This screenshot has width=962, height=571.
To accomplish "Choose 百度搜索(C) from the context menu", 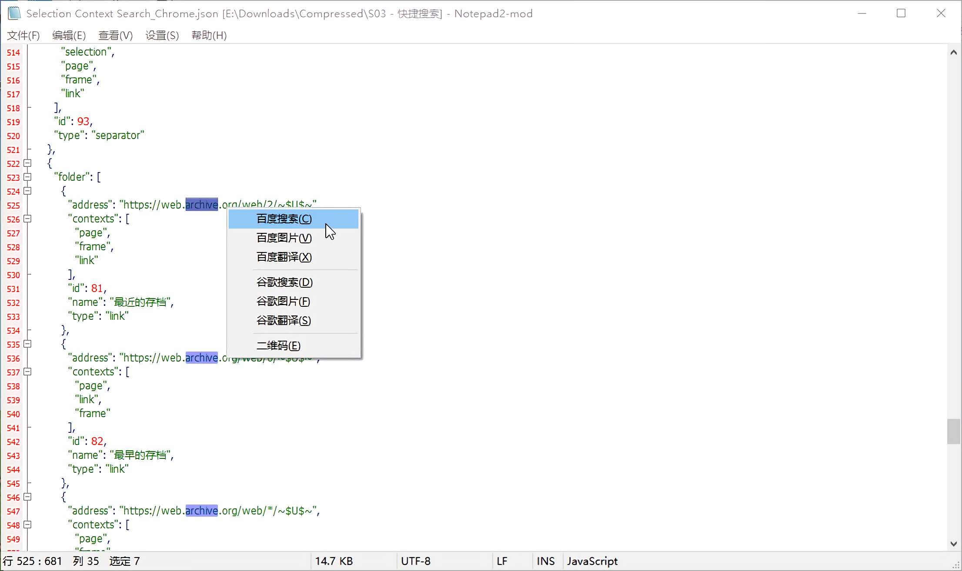I will pos(284,219).
